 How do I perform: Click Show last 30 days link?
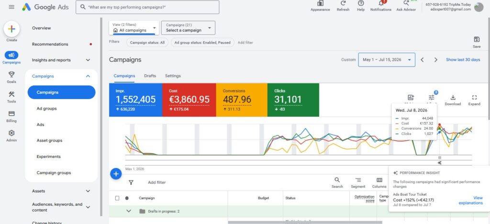pyautogui.click(x=463, y=60)
